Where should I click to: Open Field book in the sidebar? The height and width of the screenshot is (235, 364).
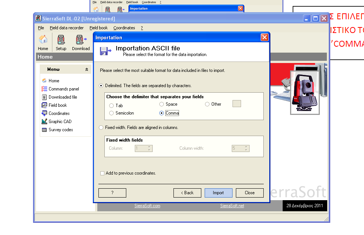point(58,105)
